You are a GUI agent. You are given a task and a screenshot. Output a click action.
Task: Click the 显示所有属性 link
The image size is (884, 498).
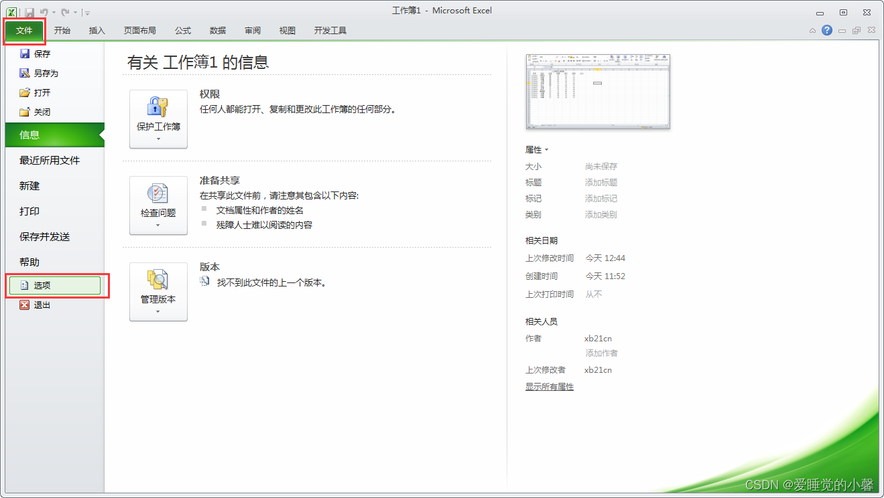[x=550, y=386]
